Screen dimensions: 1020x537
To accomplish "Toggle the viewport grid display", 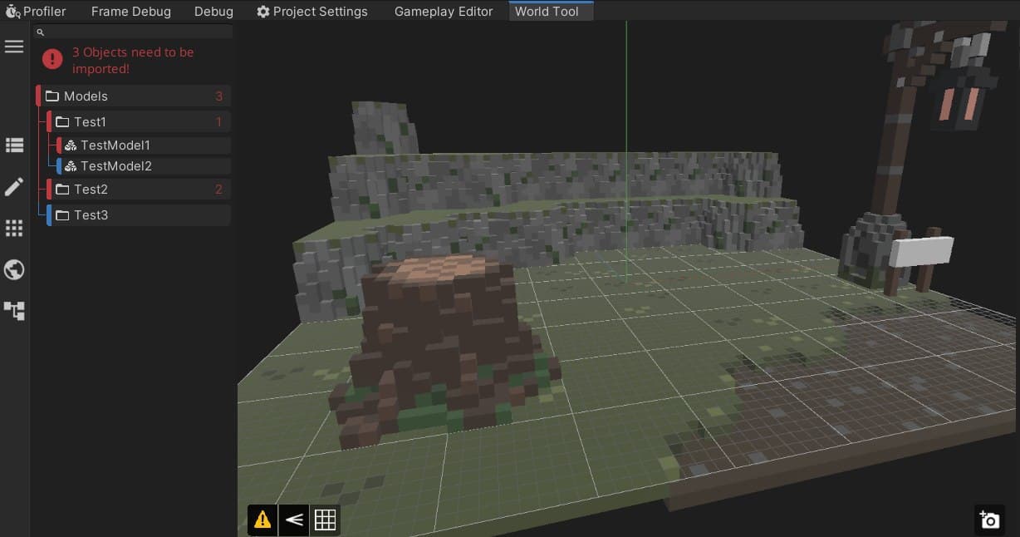I will click(325, 520).
